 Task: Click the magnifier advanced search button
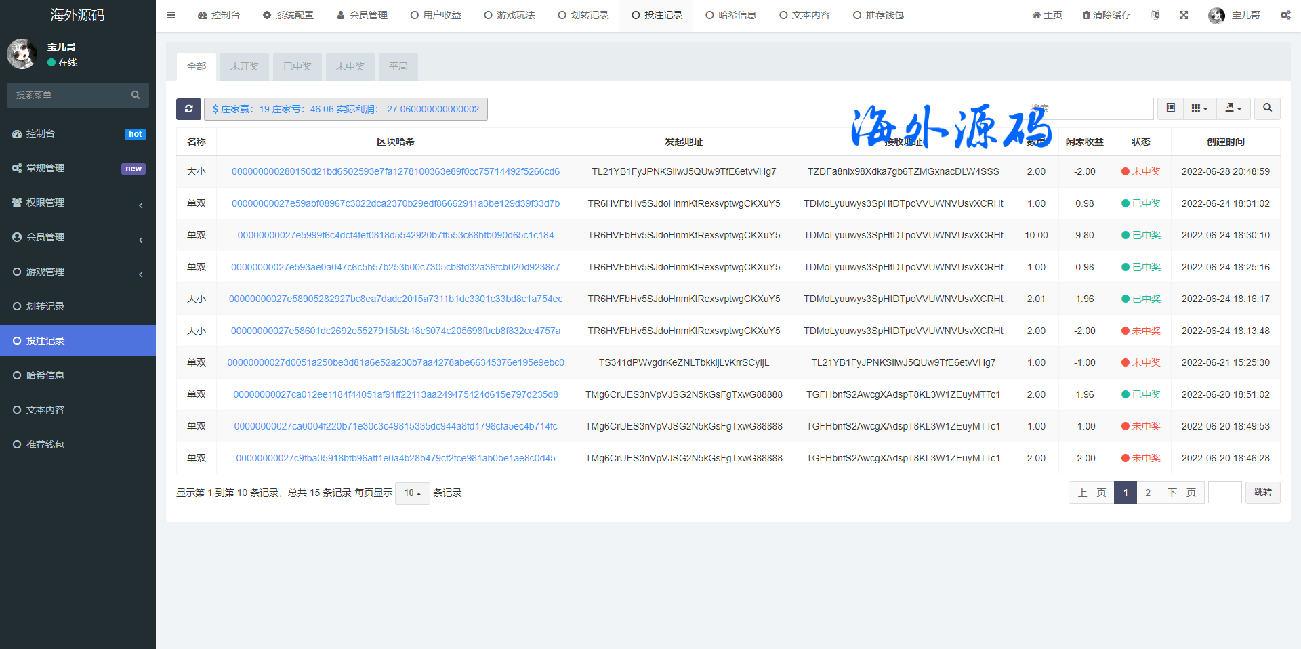tap(1267, 108)
